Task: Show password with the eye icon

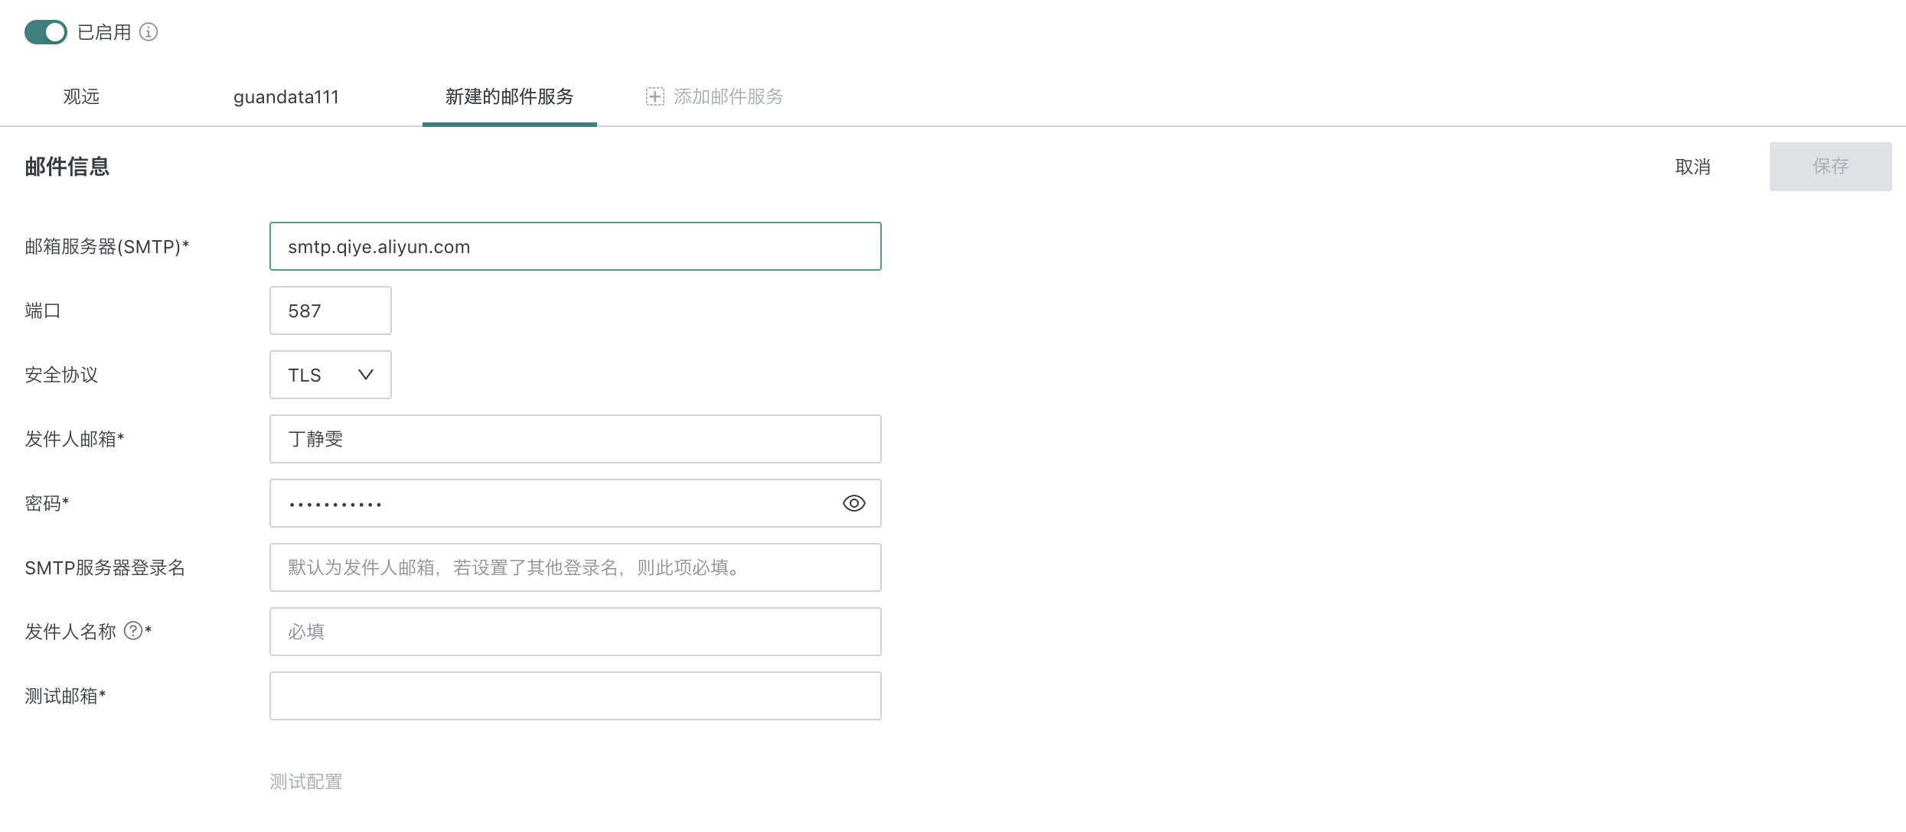Action: [x=853, y=503]
